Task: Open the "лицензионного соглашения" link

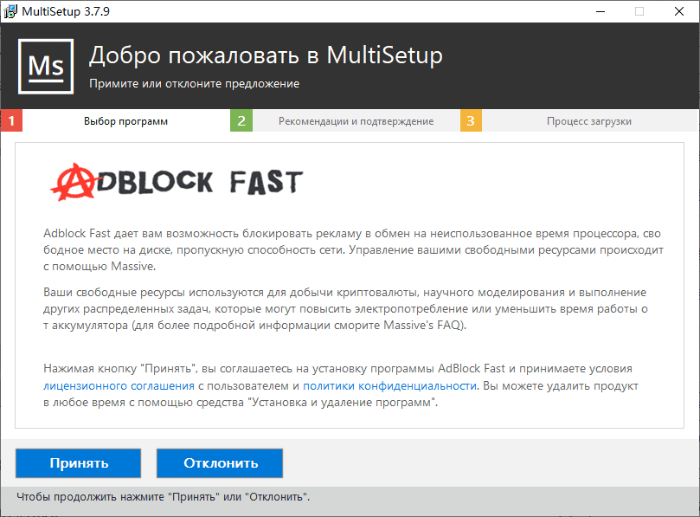Action: point(118,385)
